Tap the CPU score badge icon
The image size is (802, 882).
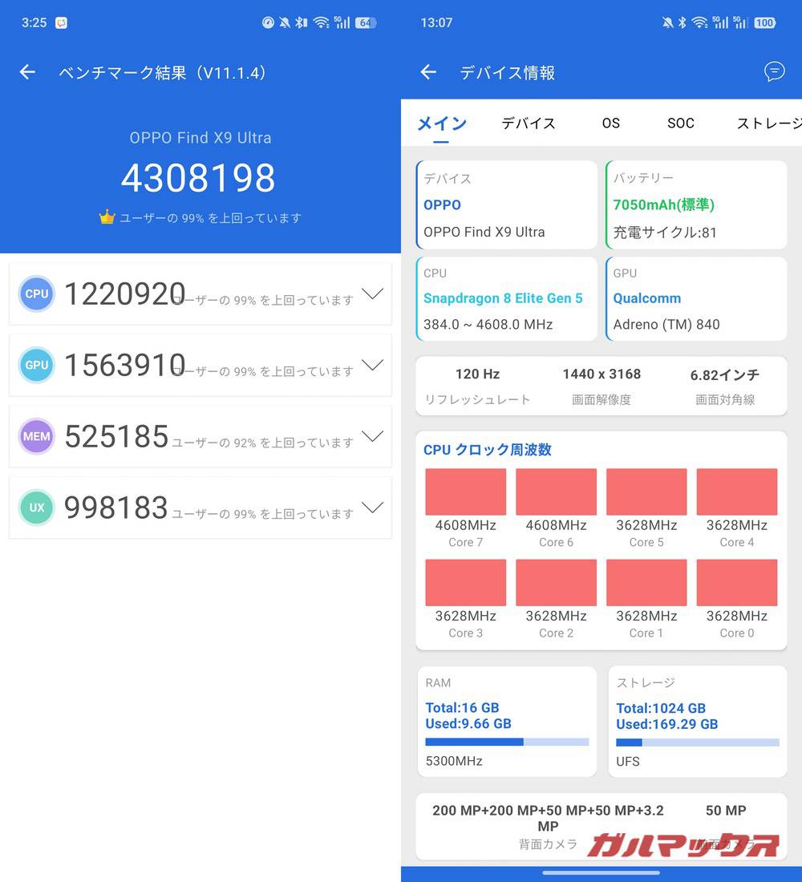pos(37,293)
